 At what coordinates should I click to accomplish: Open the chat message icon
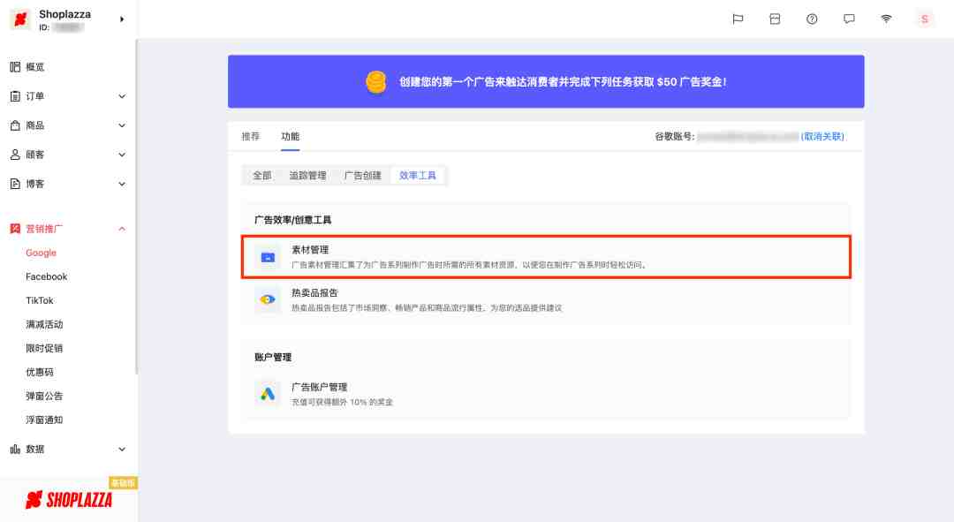(x=849, y=19)
